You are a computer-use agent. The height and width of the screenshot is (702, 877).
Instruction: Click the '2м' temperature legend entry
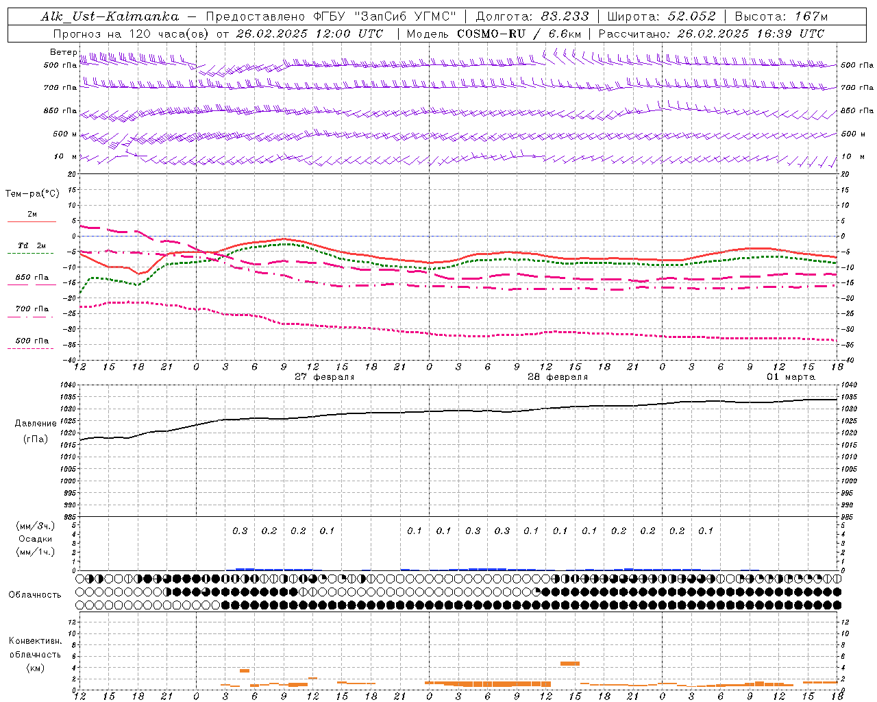[x=32, y=214]
